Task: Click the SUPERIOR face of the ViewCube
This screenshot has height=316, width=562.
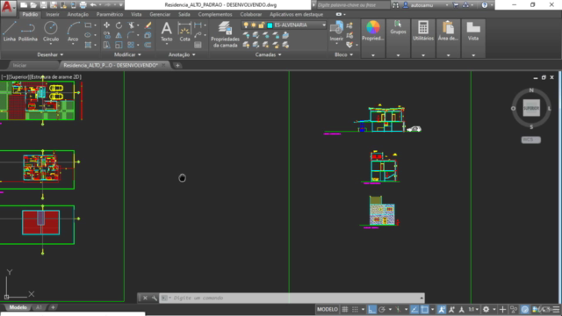Action: coord(531,108)
